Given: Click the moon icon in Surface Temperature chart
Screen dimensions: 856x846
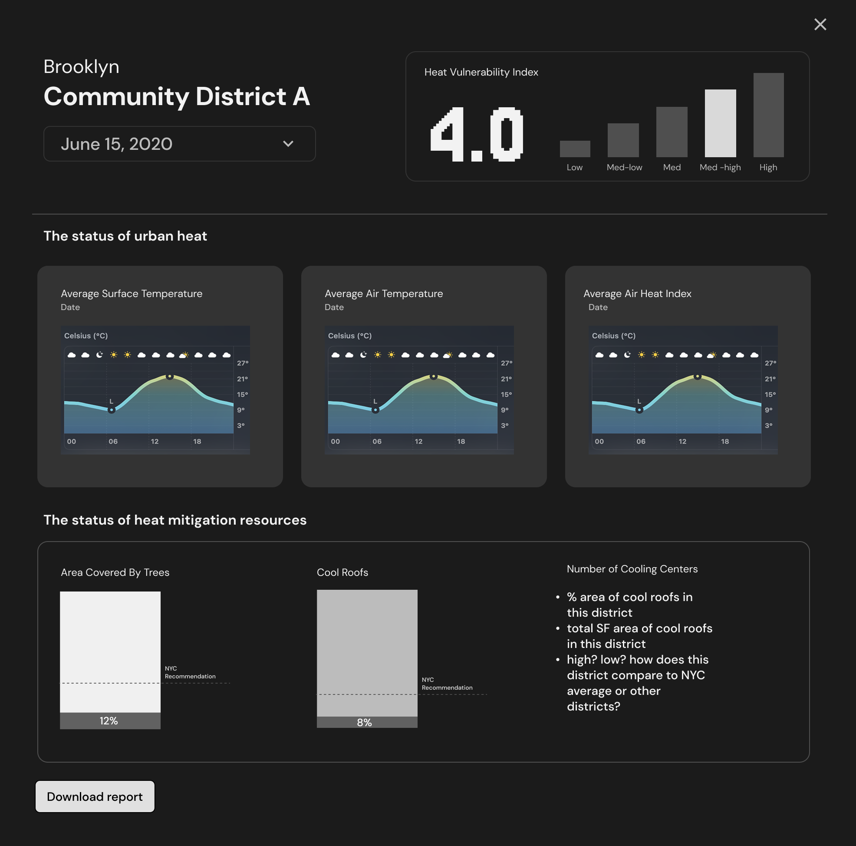Looking at the screenshot, I should pyautogui.click(x=100, y=354).
